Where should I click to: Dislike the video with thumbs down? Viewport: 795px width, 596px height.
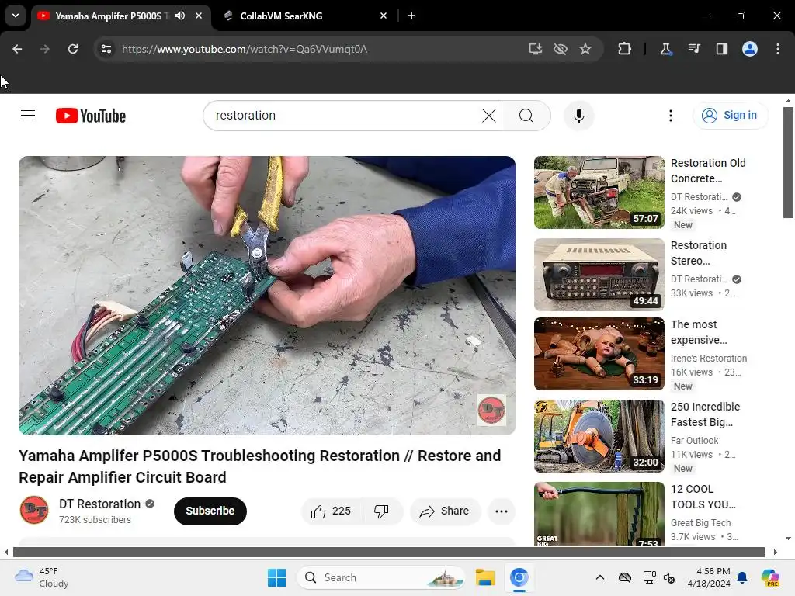pos(381,511)
